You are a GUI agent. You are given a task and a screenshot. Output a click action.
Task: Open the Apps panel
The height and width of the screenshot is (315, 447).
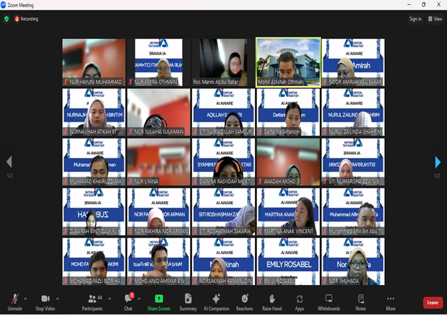[299, 302]
